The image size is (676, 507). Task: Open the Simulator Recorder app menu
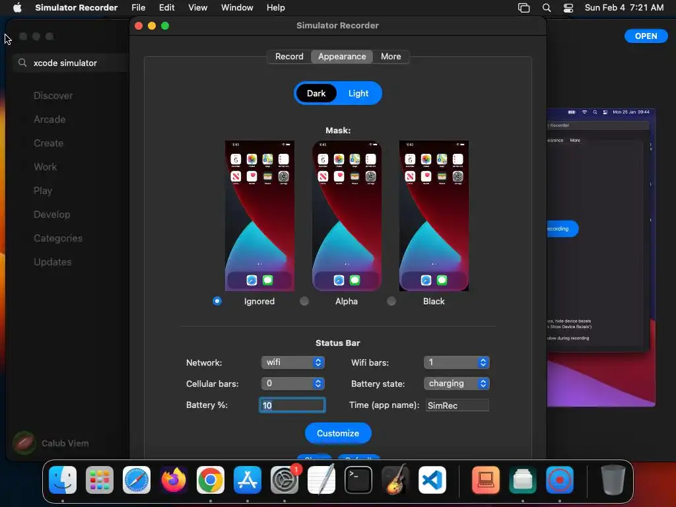click(x=77, y=7)
